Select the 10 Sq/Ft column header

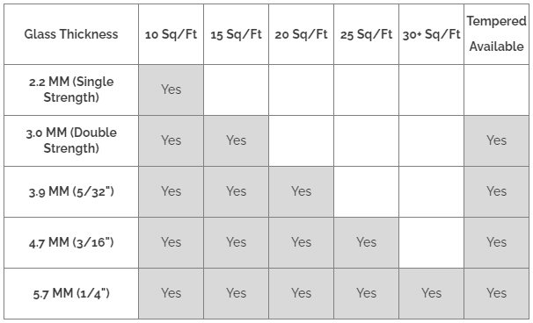coord(171,34)
